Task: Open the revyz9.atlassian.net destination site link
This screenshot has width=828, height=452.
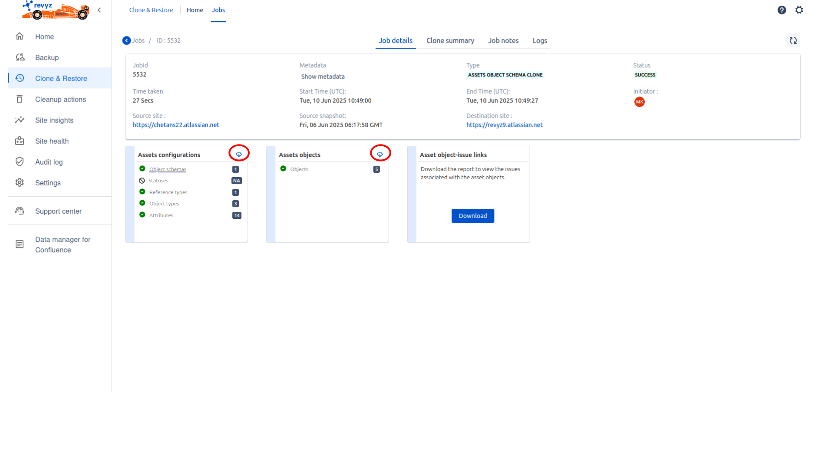Action: coord(504,125)
